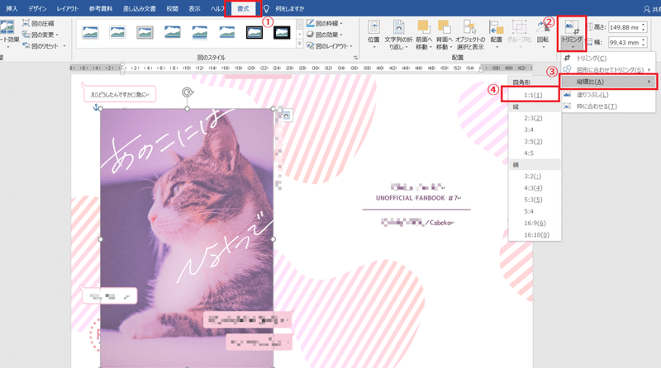Open the 図の変更 dropdown
Viewport: 661px width, 368px height.
[40, 35]
